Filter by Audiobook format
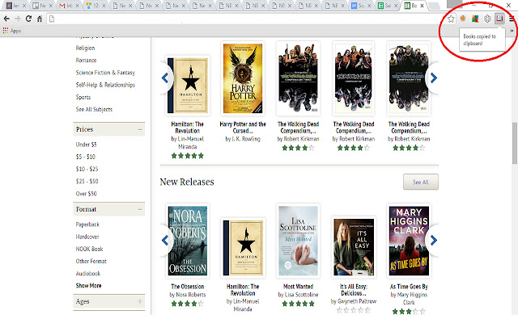This screenshot has width=518, height=323. click(x=88, y=274)
